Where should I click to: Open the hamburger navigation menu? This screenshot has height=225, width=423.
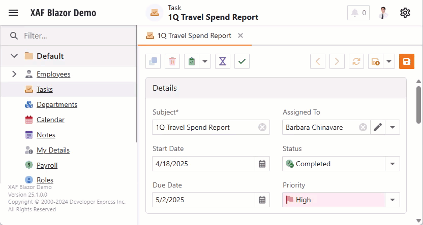click(13, 13)
